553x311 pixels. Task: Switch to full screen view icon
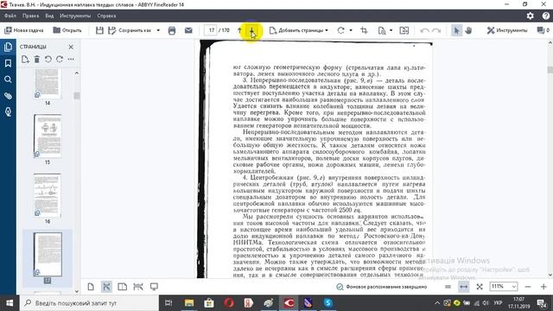[154, 287]
